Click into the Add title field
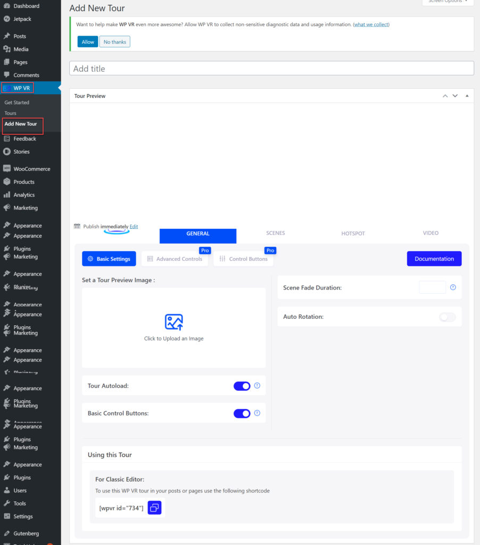Screen dimensions: 480x545 click(271, 69)
